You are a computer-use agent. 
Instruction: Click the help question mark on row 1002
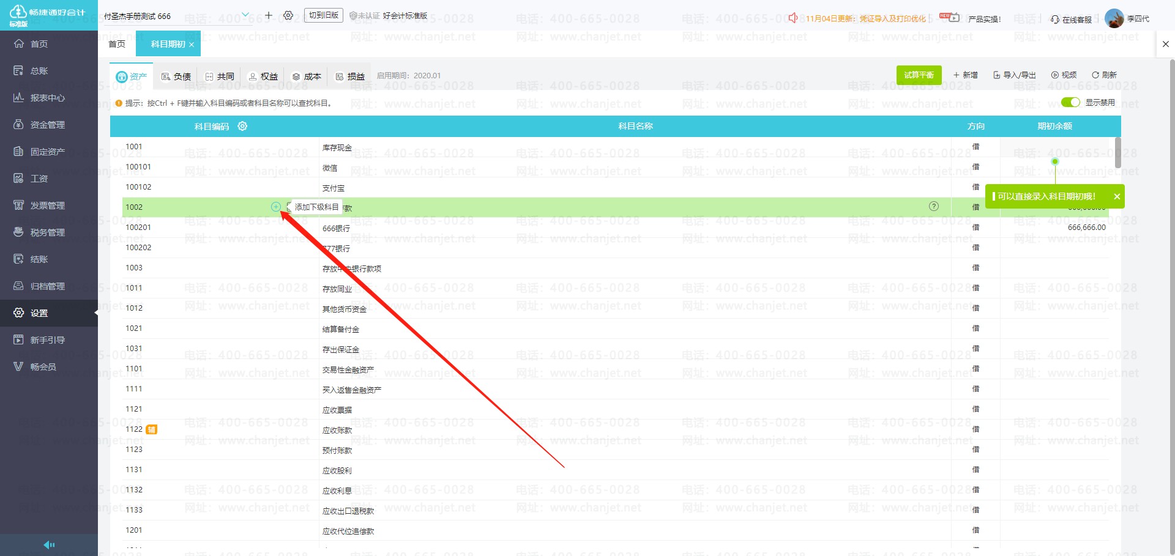pyautogui.click(x=933, y=206)
